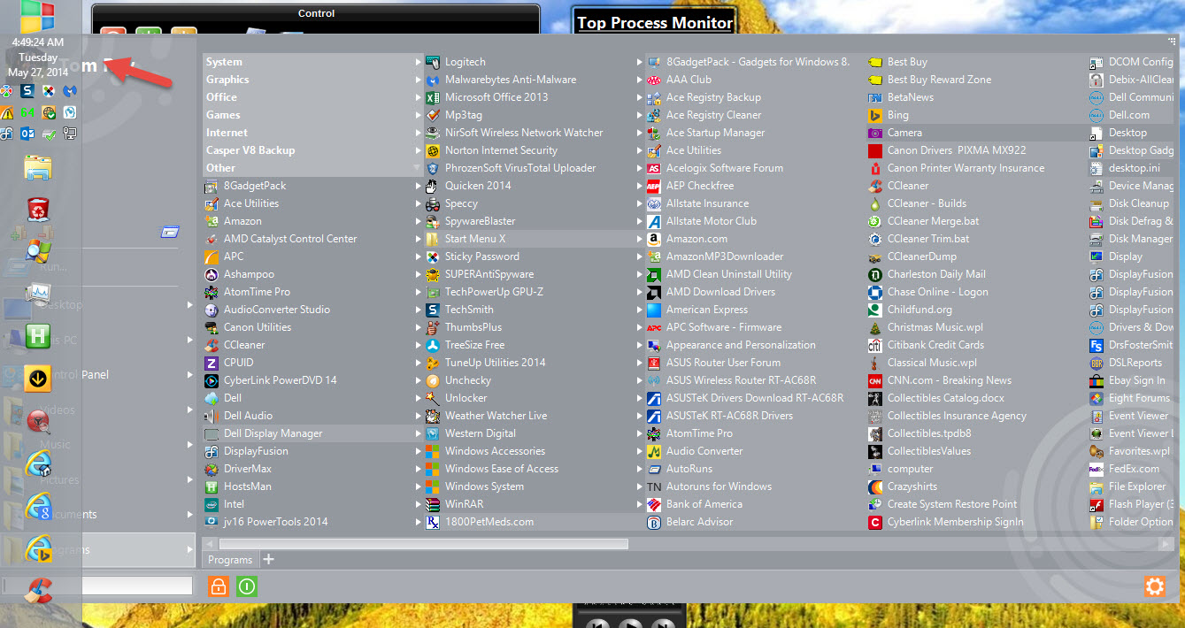The height and width of the screenshot is (628, 1185).
Task: Add a new tab with plus button
Action: click(269, 559)
